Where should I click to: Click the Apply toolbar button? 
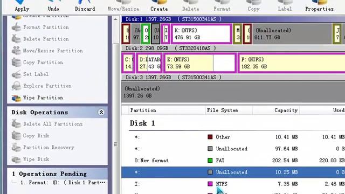point(22,6)
